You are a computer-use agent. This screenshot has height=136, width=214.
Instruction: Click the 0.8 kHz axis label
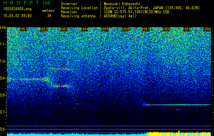pyautogui.click(x=3, y=95)
